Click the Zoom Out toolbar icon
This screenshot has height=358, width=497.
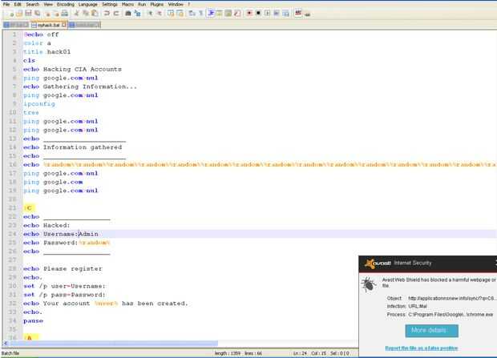click(x=160, y=14)
